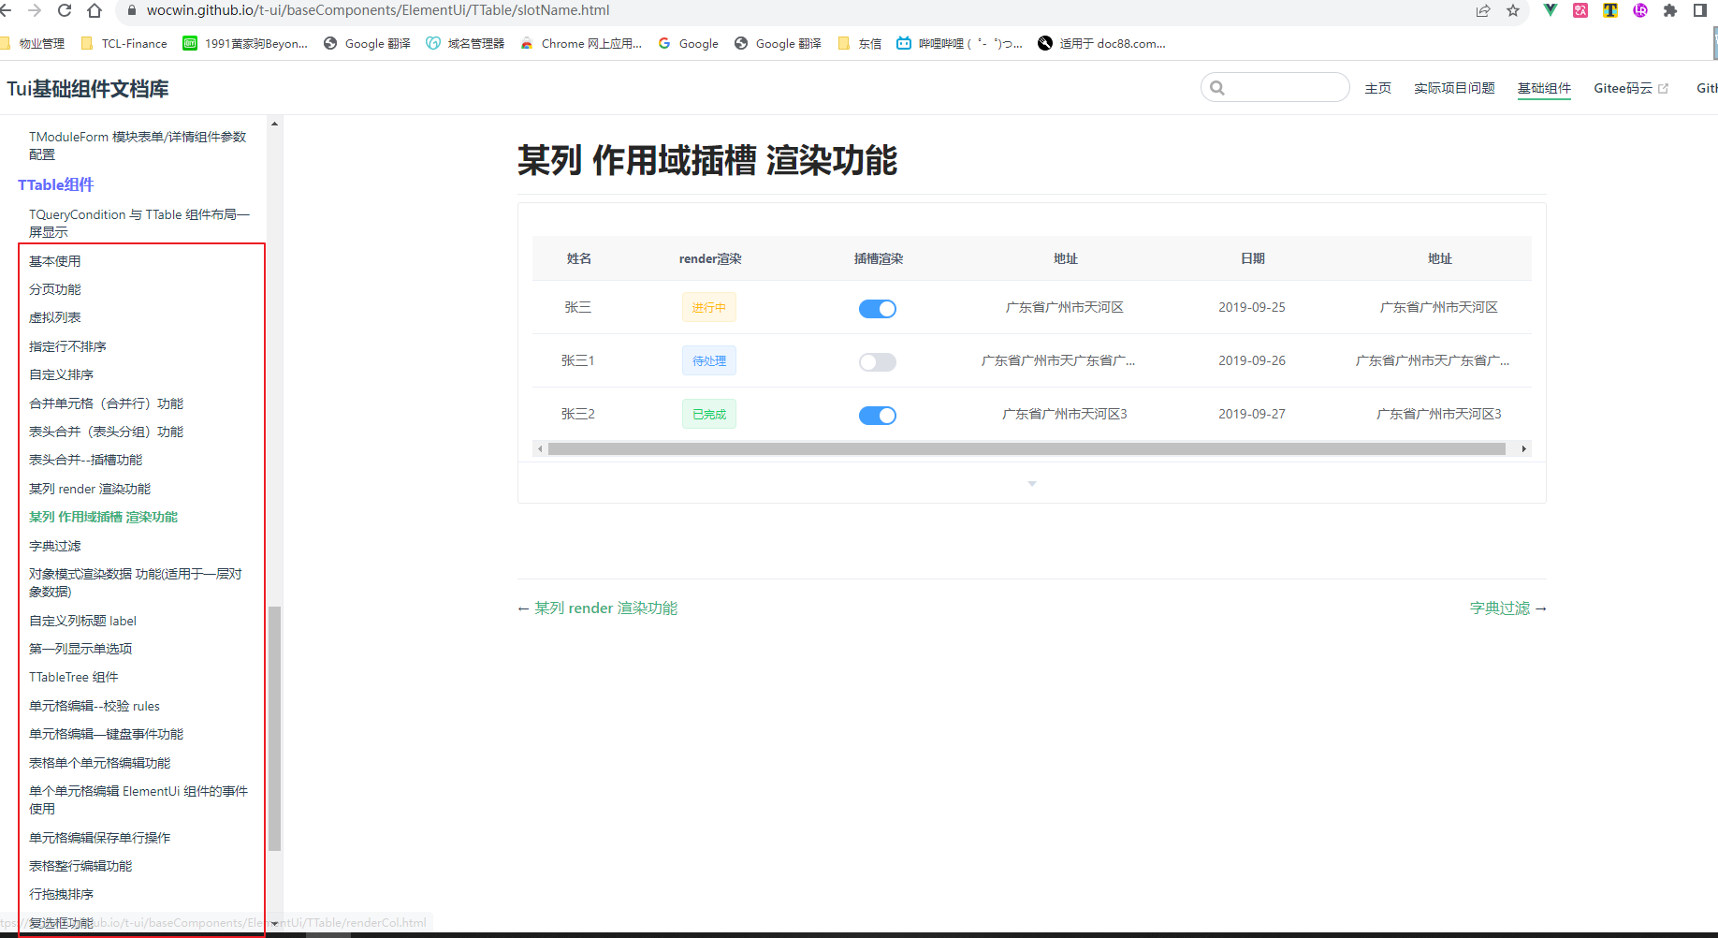
Task: Open 自定义列标题 label in sidebar
Action: (83, 621)
